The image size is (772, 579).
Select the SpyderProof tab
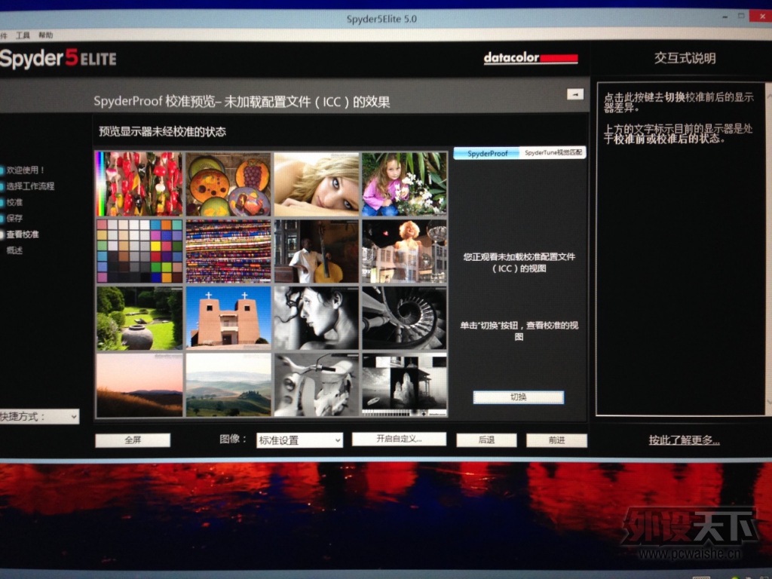[x=486, y=153]
